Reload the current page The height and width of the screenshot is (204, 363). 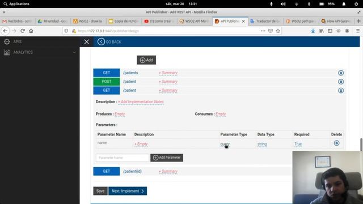[x=23, y=31]
